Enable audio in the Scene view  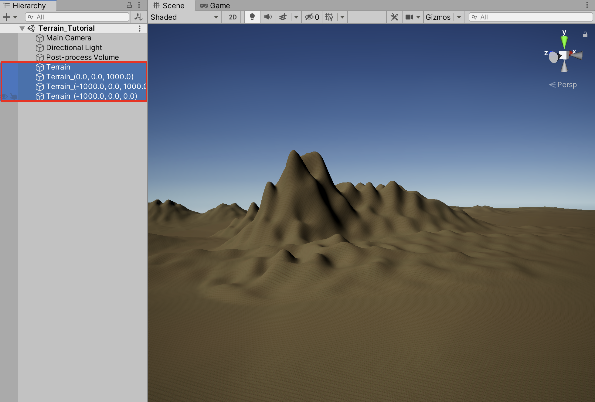(268, 17)
